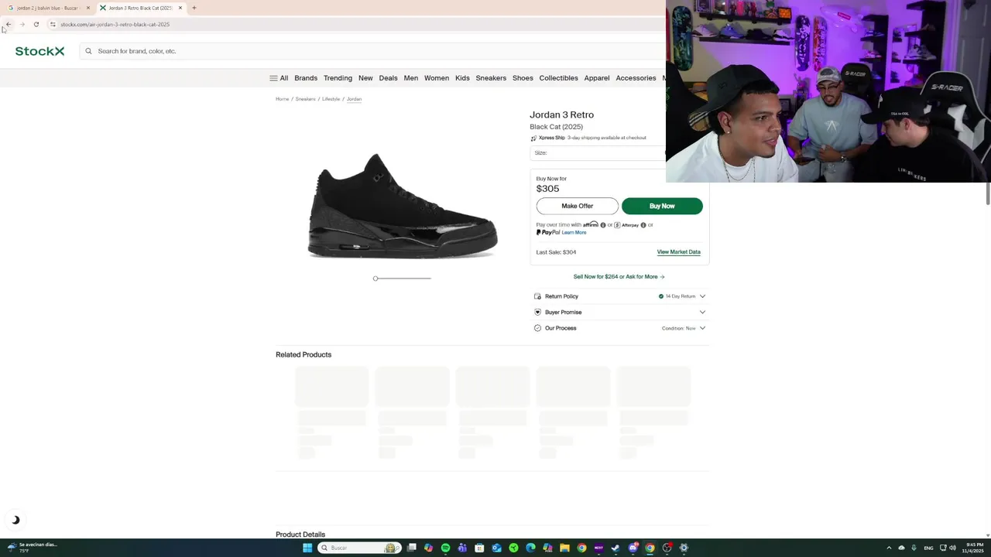Open View Market Data link
991x557 pixels.
(678, 252)
